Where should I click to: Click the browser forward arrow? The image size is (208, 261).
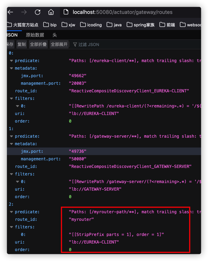[24, 12]
